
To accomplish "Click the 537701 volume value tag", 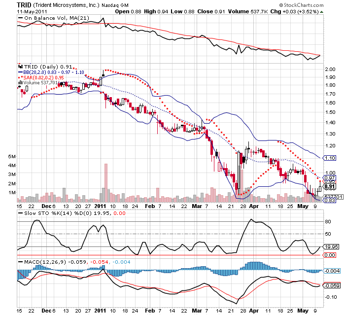I will [334, 197].
